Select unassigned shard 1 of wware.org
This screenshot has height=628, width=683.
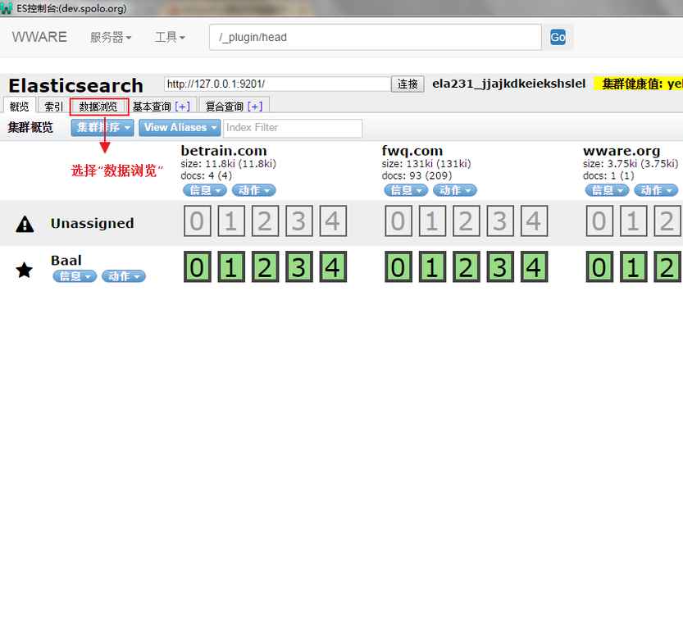click(x=633, y=221)
